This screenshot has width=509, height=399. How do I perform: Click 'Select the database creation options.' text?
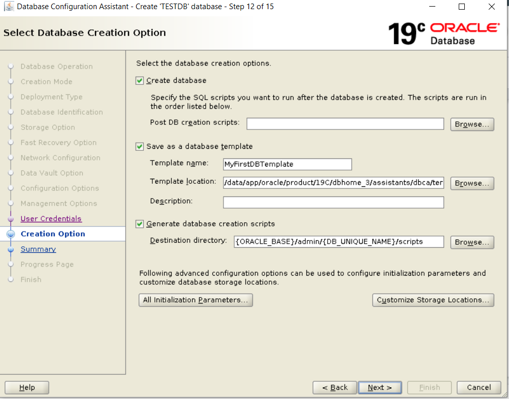[x=204, y=63]
